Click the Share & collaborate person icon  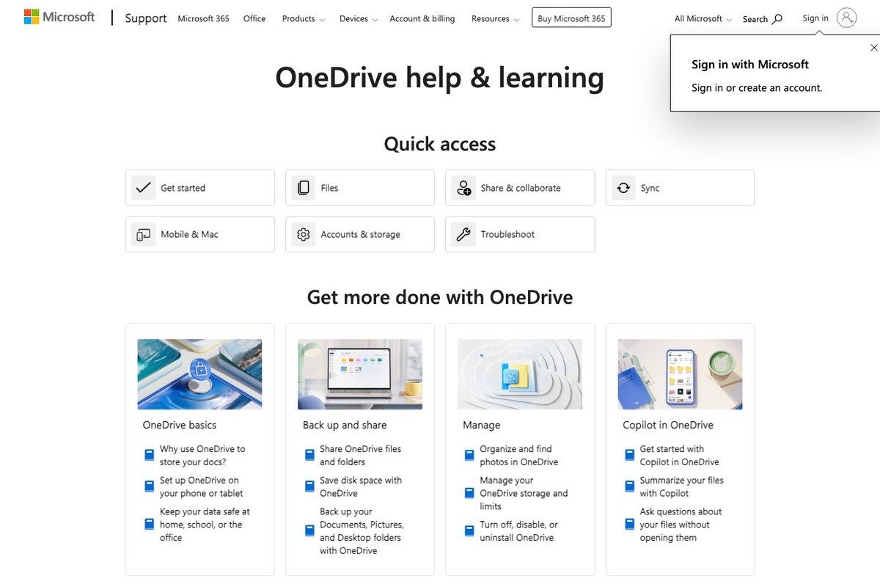click(463, 188)
